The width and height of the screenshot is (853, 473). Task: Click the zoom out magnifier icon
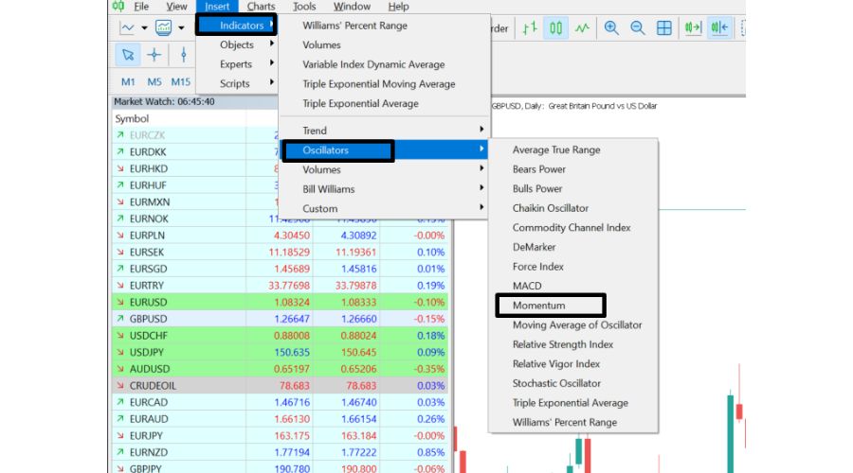(x=638, y=28)
